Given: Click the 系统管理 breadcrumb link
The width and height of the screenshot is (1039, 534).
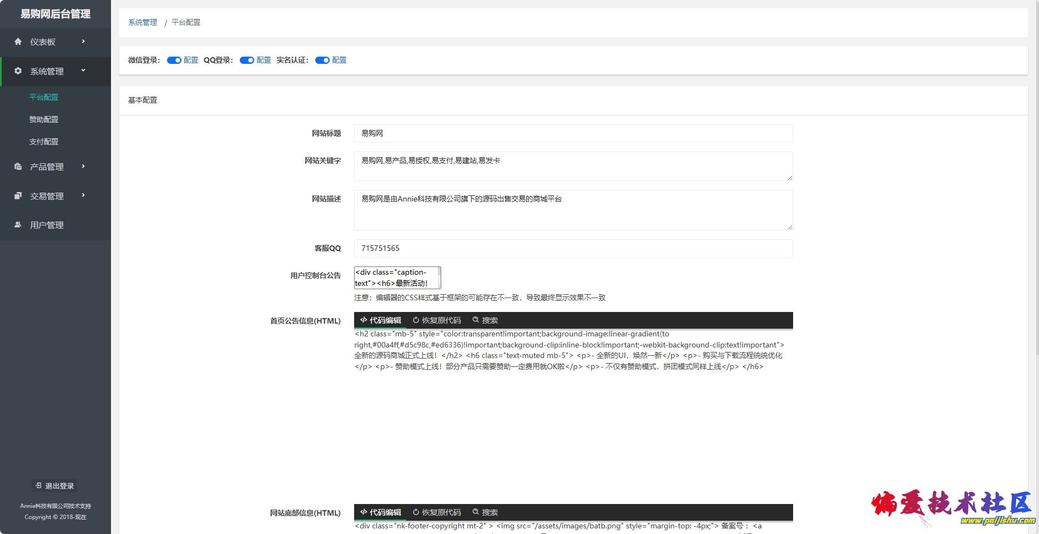Looking at the screenshot, I should click(x=143, y=23).
